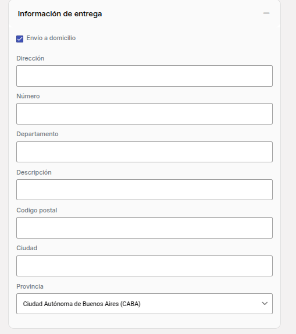296x334 pixels.
Task: Click the Ciudad field label
Action: pyautogui.click(x=27, y=248)
